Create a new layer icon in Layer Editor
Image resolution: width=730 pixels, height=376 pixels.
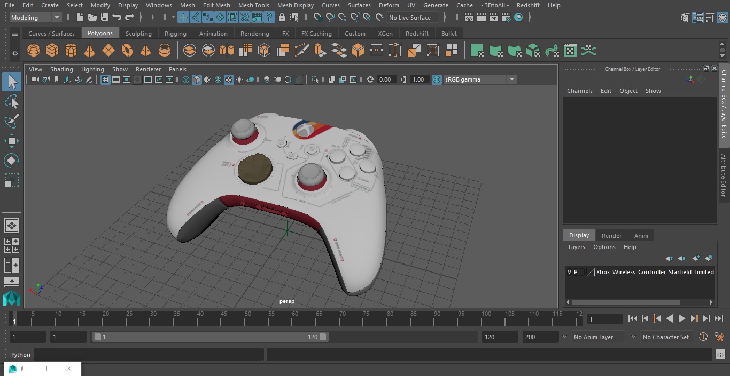[x=696, y=258]
